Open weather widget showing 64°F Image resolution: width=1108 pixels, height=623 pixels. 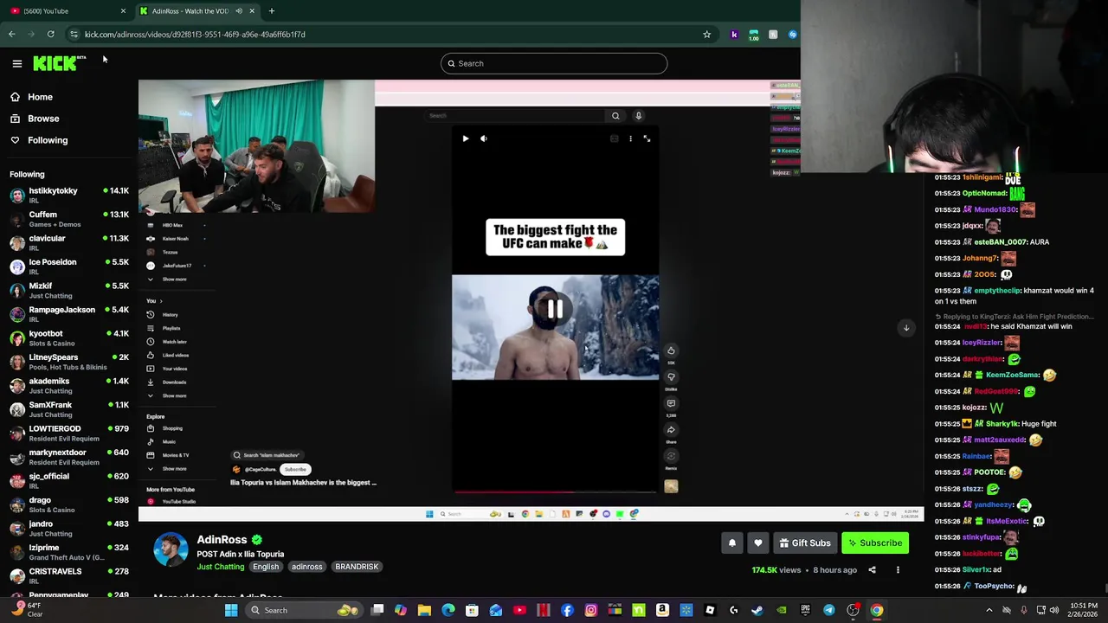[26, 611]
